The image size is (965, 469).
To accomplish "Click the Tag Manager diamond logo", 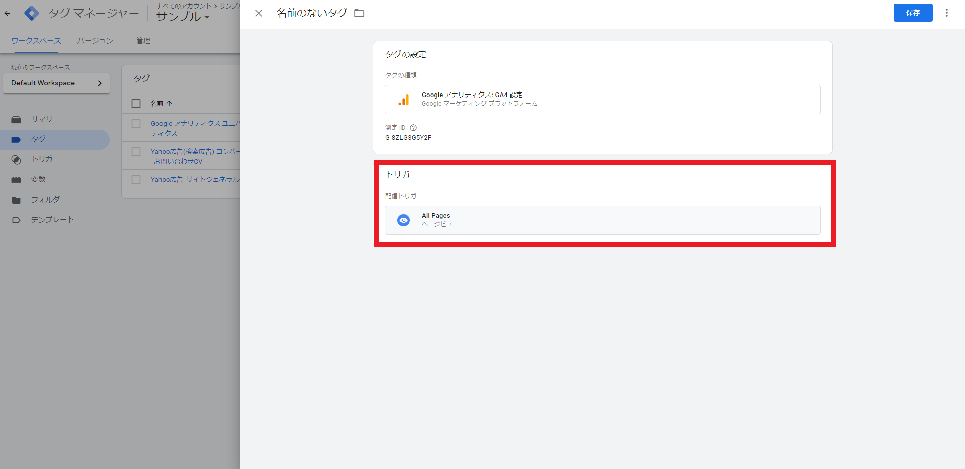I will click(32, 13).
